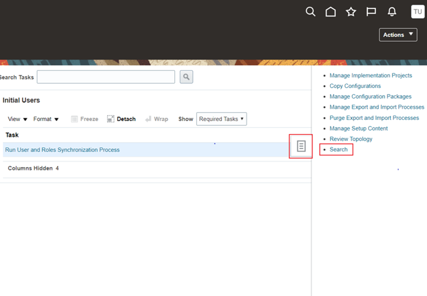Image resolution: width=427 pixels, height=296 pixels.
Task: Open the View menu
Action: click(18, 119)
